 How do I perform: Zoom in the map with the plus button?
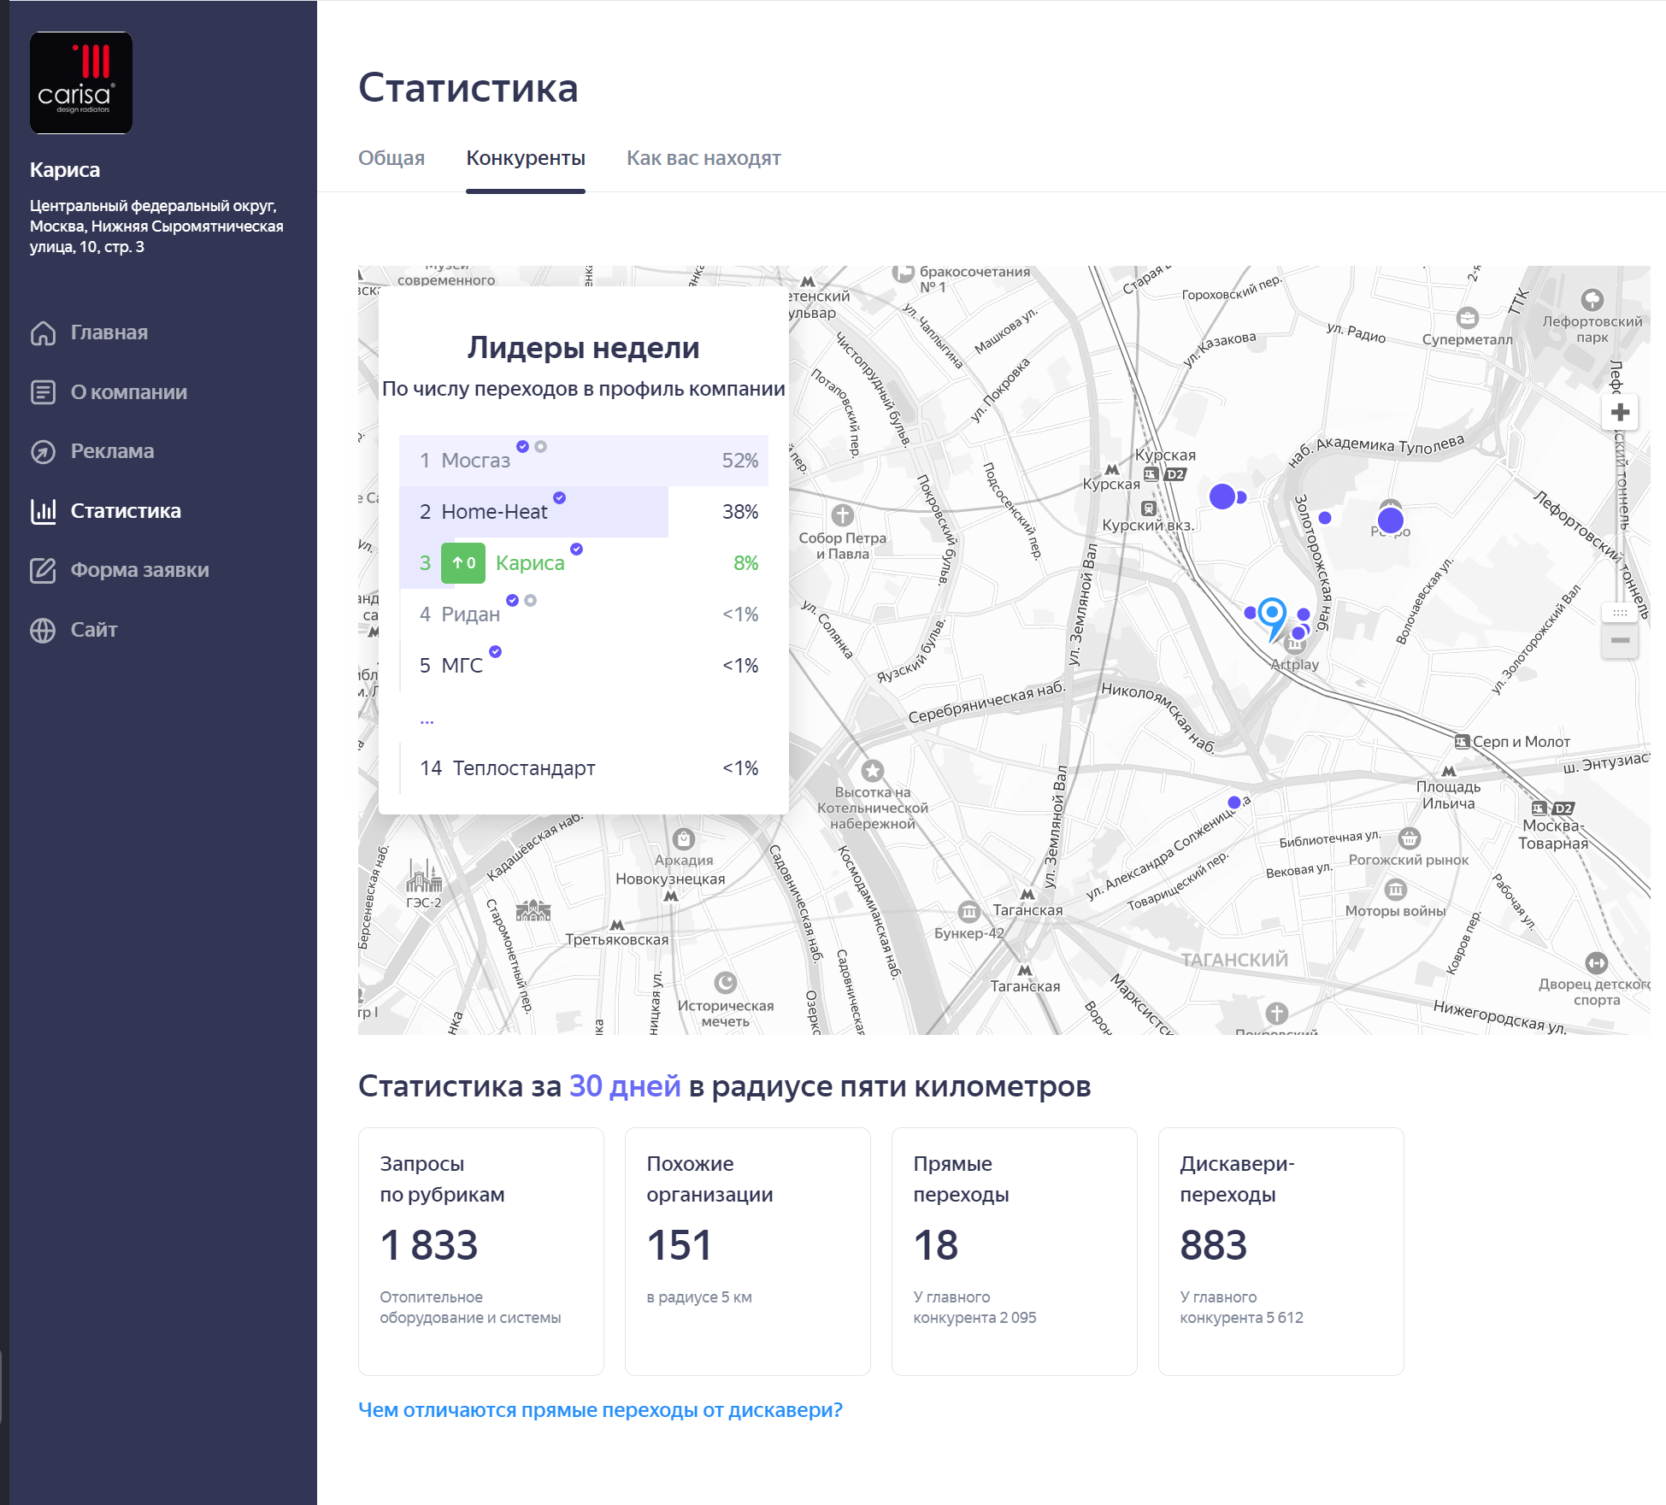pos(1619,413)
